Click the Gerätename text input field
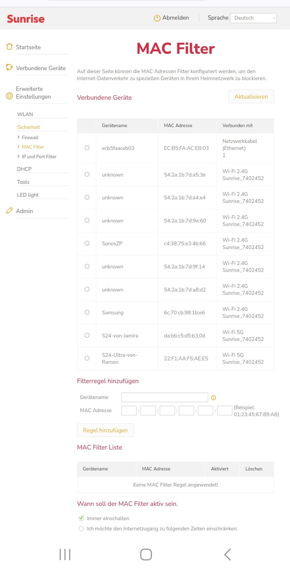290x572 pixels. point(164,397)
